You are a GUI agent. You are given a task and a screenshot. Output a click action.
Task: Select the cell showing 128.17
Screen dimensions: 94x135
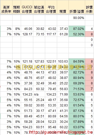coord(27,34)
